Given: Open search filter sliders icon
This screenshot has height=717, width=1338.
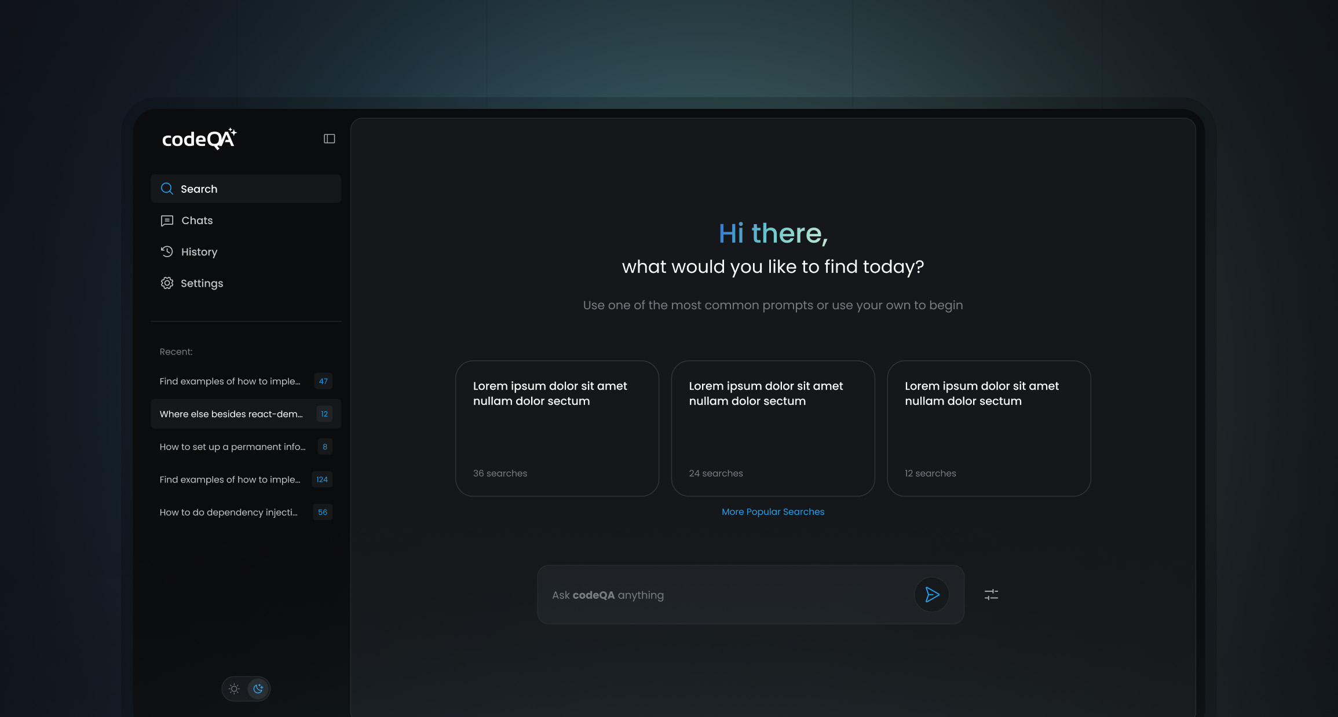Looking at the screenshot, I should pos(991,595).
